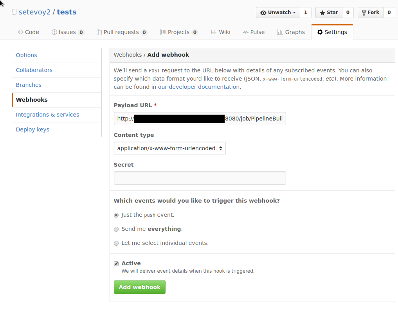Open the Issues tab
The width and height of the screenshot is (398, 311).
[x=68, y=32]
